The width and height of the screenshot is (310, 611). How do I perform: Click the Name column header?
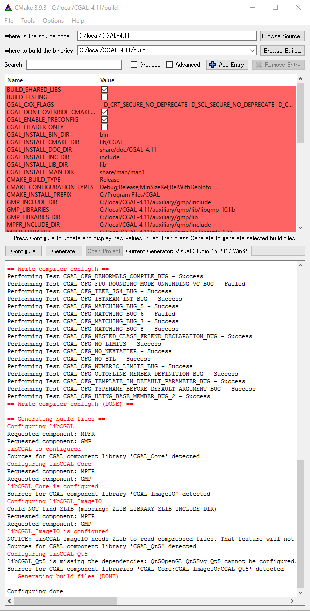[51, 80]
